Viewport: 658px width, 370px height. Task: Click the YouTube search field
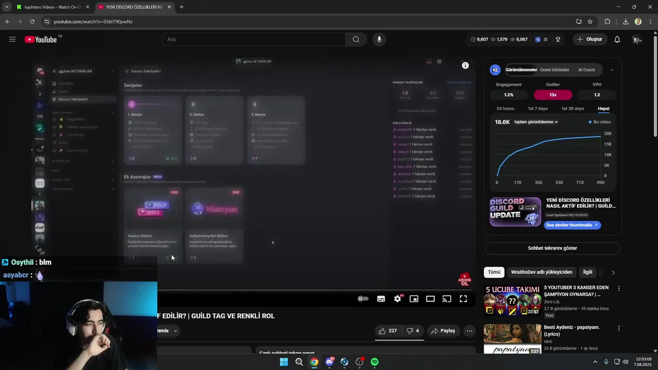click(x=253, y=40)
